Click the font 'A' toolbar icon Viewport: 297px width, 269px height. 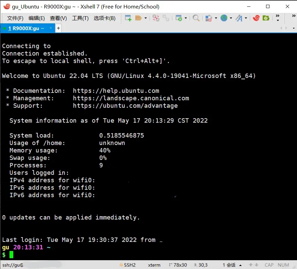[239, 18]
